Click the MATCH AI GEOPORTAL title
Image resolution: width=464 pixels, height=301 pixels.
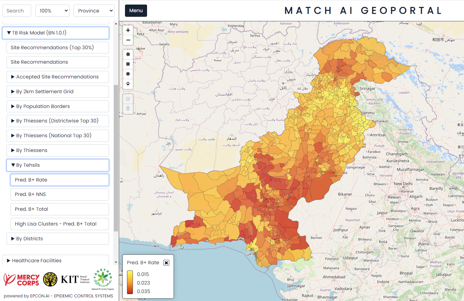coord(363,11)
